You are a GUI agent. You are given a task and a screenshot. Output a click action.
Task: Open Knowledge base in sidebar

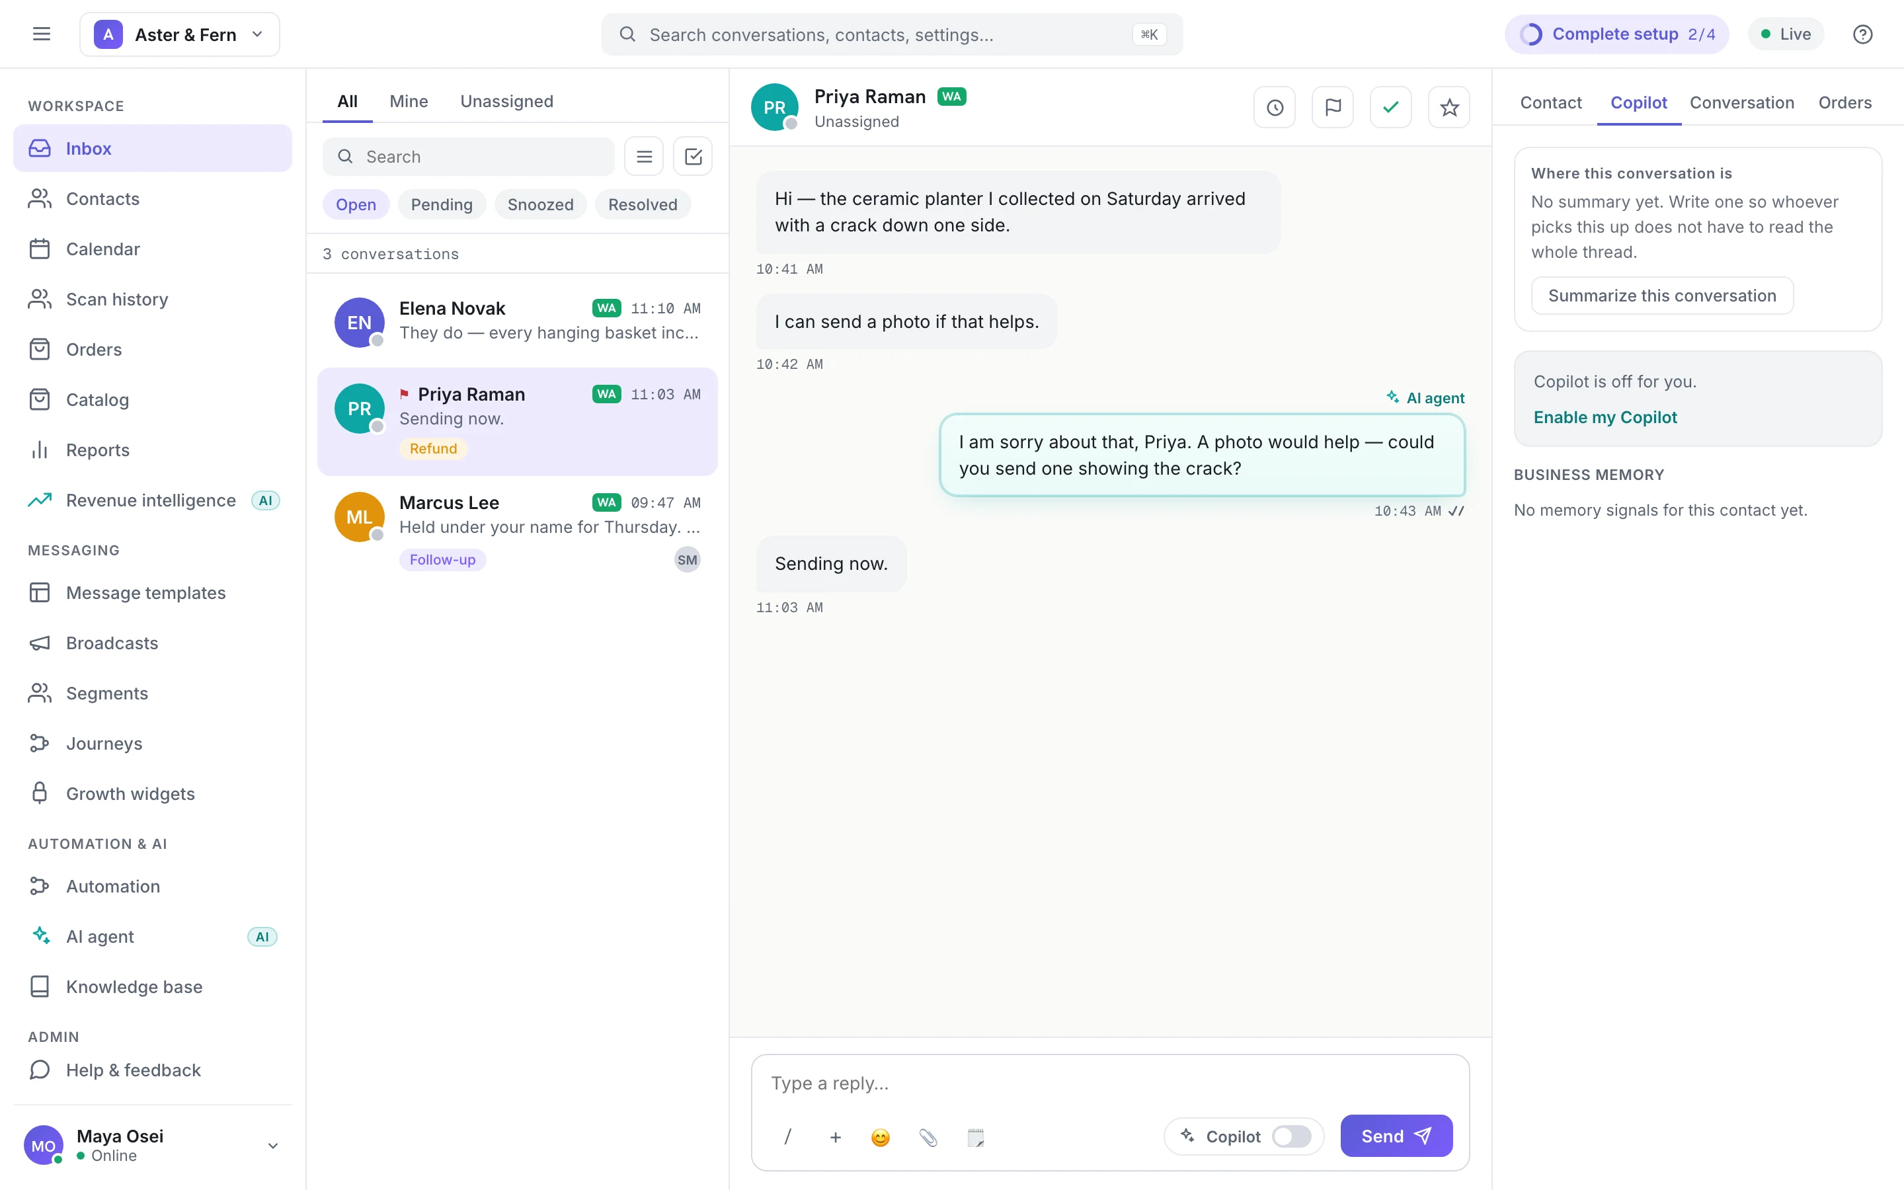(x=153, y=987)
